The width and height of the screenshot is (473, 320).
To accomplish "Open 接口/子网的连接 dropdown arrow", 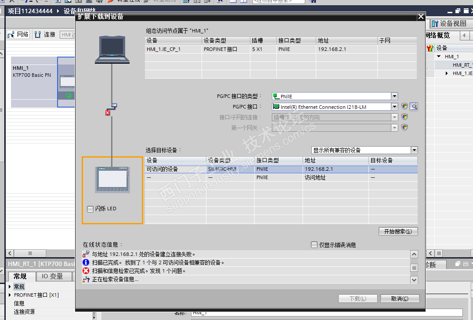I will tap(394, 117).
